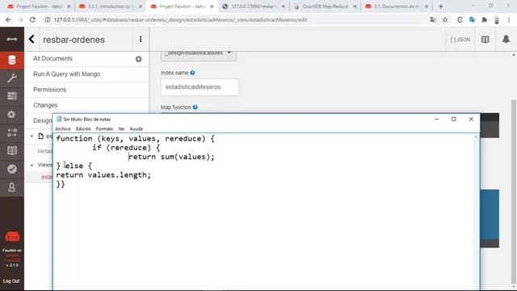The height and width of the screenshot is (291, 517).
Task: Click browser back arrow
Action: coord(8,19)
